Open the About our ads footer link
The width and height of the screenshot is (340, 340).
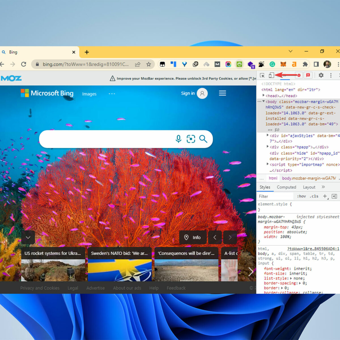127,288
